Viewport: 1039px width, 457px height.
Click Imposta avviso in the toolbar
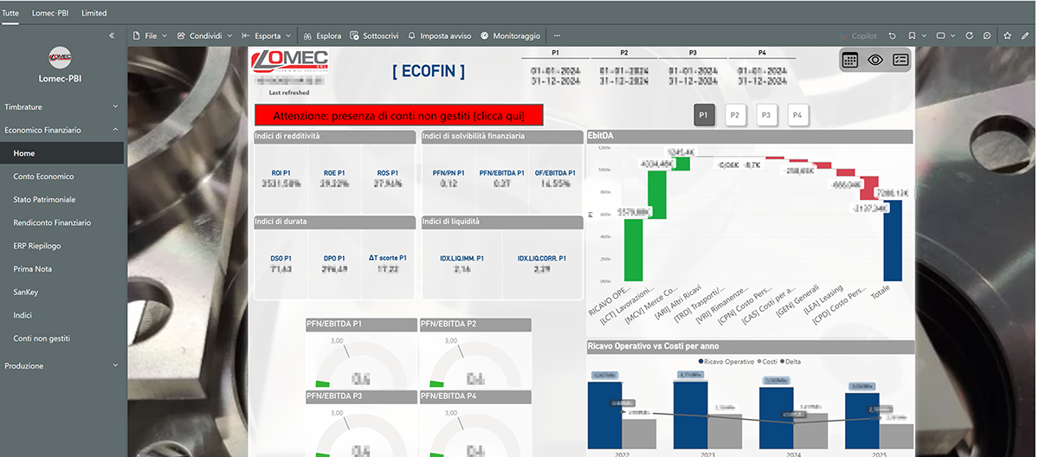(440, 35)
